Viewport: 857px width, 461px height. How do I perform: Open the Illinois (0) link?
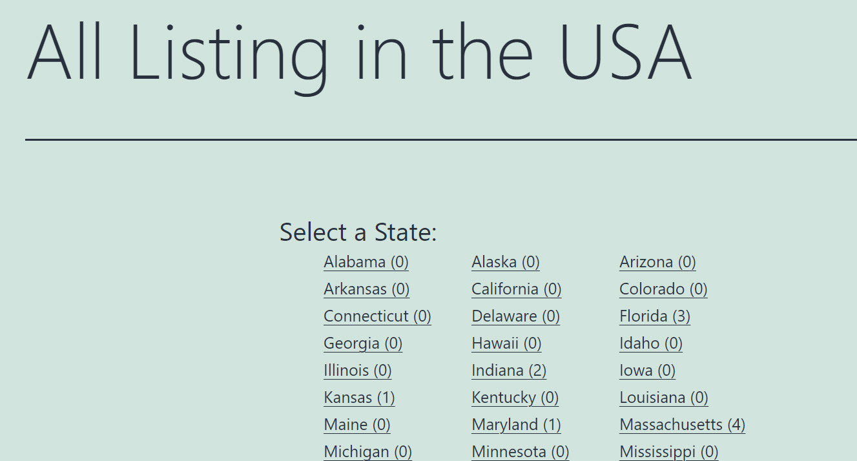pyautogui.click(x=358, y=371)
